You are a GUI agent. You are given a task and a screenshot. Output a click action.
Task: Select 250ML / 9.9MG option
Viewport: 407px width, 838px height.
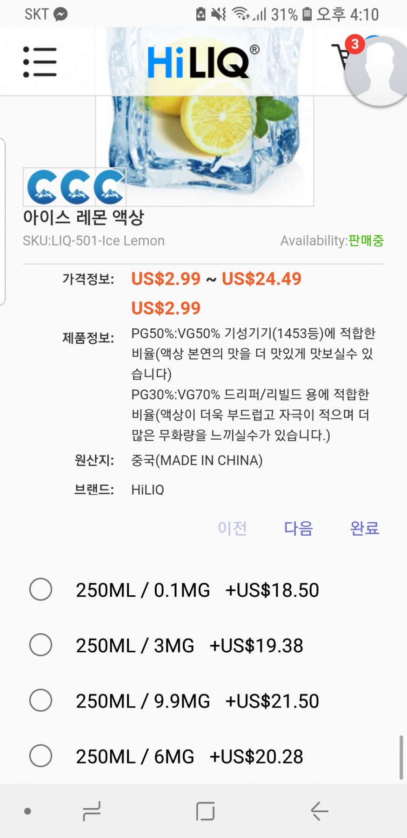[41, 701]
